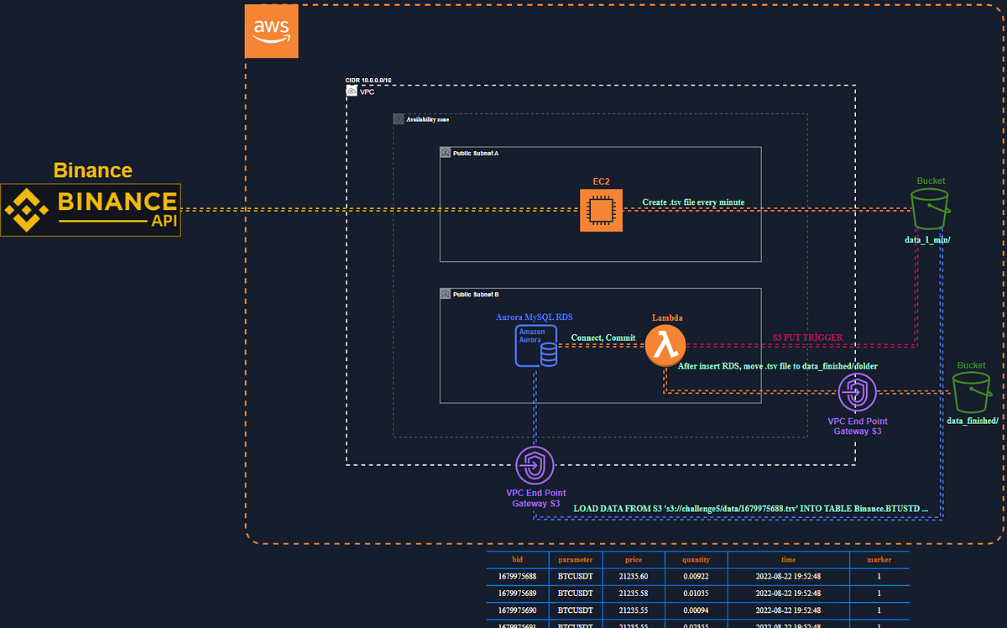1007x628 pixels.
Task: Open the VPC End Point Gateway near data_finished bucket
Action: (858, 392)
